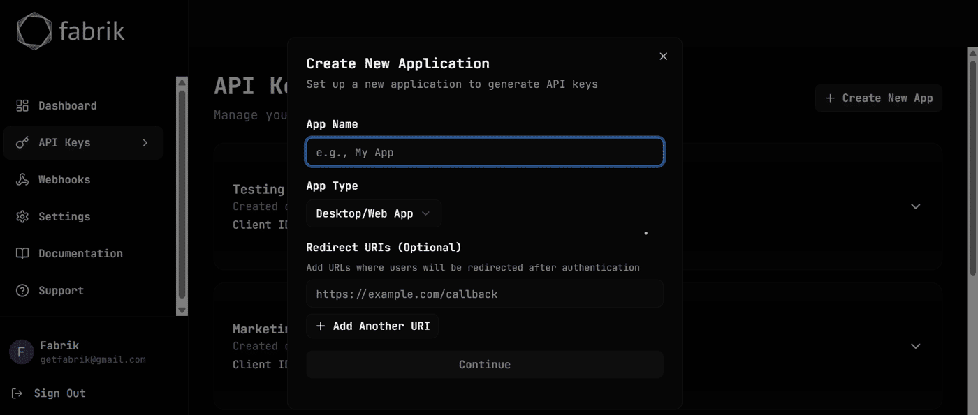This screenshot has width=978, height=415.
Task: Open Settings using the gear icon
Action: pyautogui.click(x=22, y=216)
